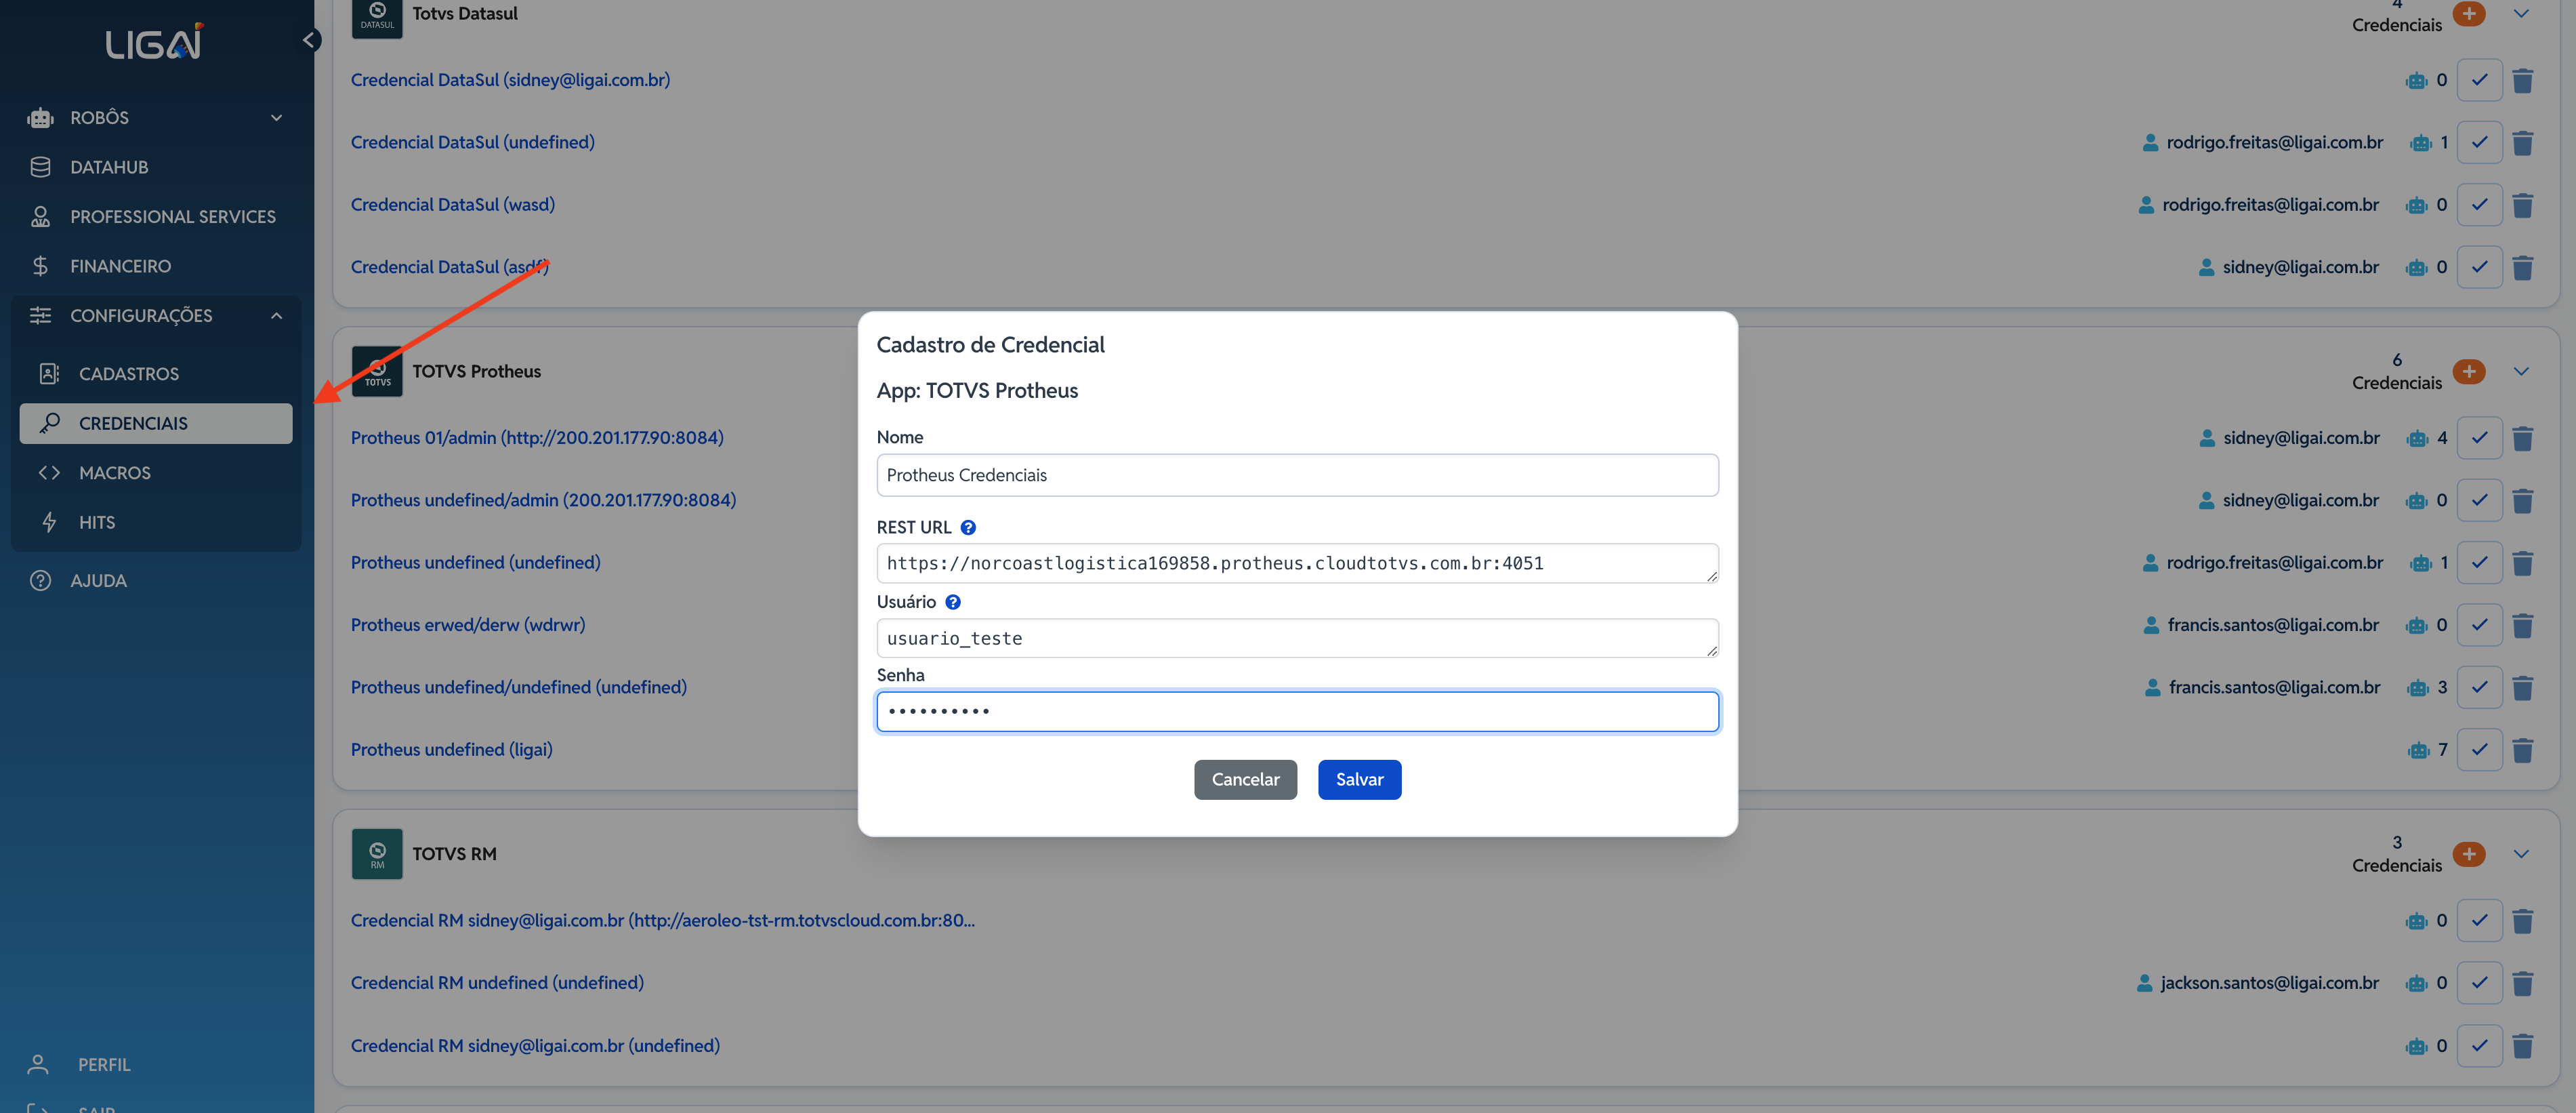This screenshot has height=1113, width=2576.
Task: Click the Cancelar button
Action: click(1245, 779)
